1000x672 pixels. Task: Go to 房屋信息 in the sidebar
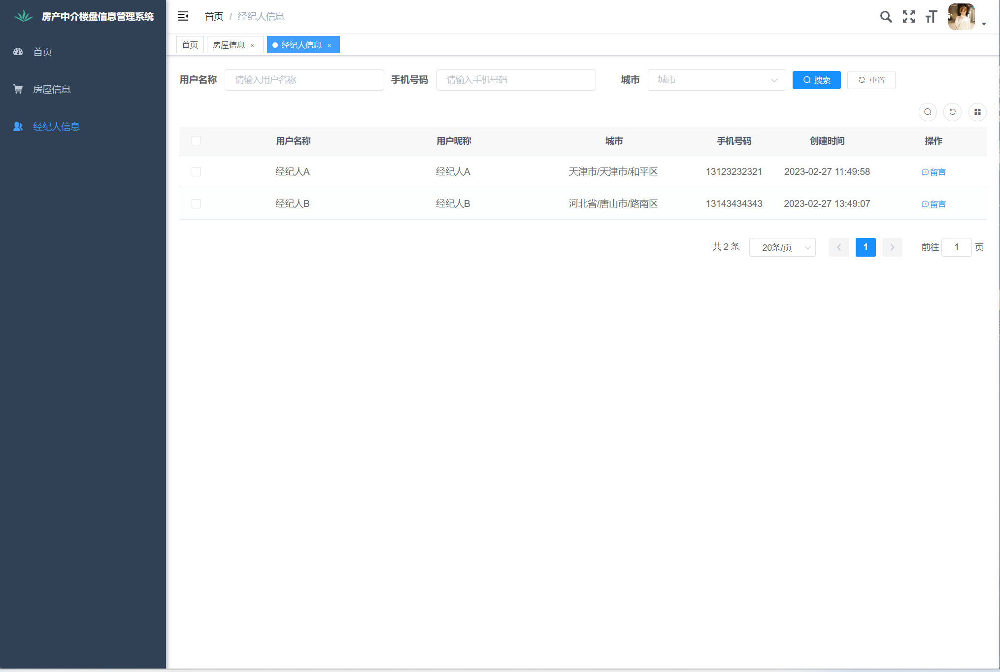pyautogui.click(x=52, y=89)
